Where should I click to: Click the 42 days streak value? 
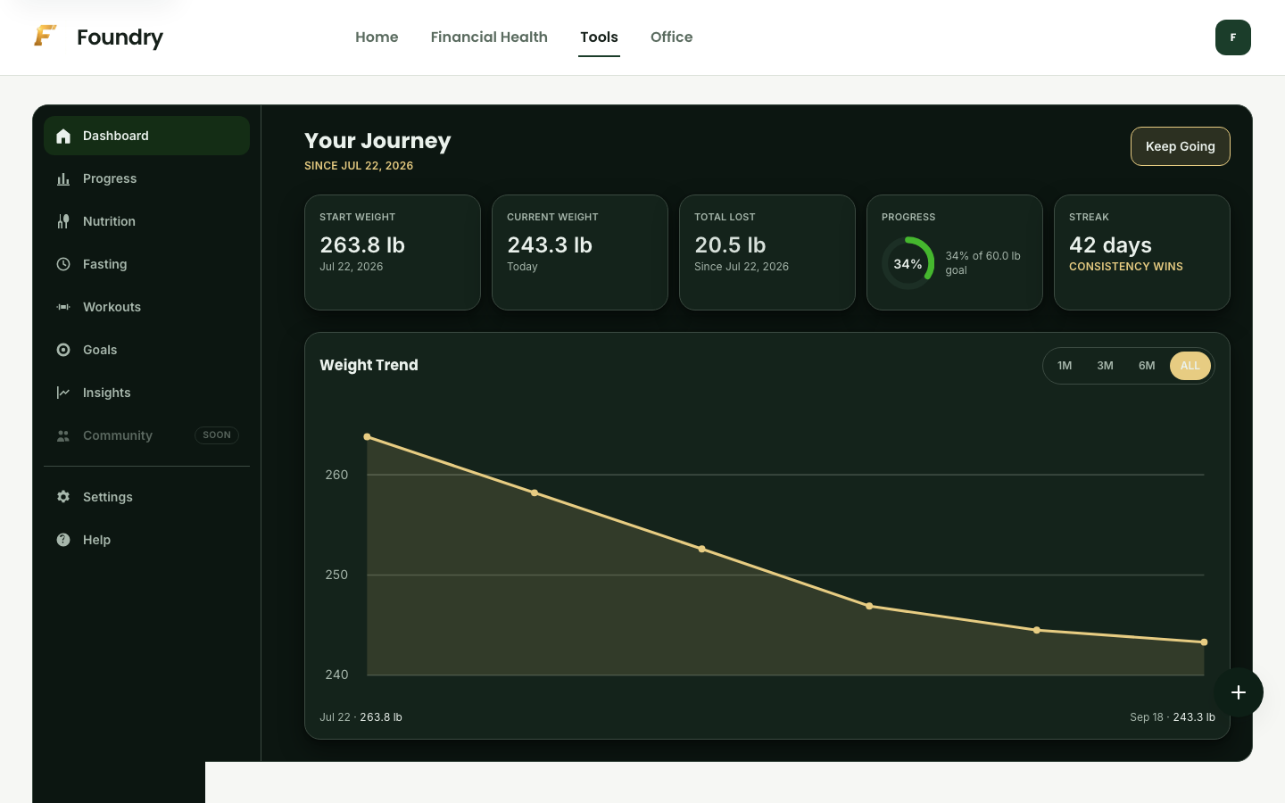(x=1110, y=245)
